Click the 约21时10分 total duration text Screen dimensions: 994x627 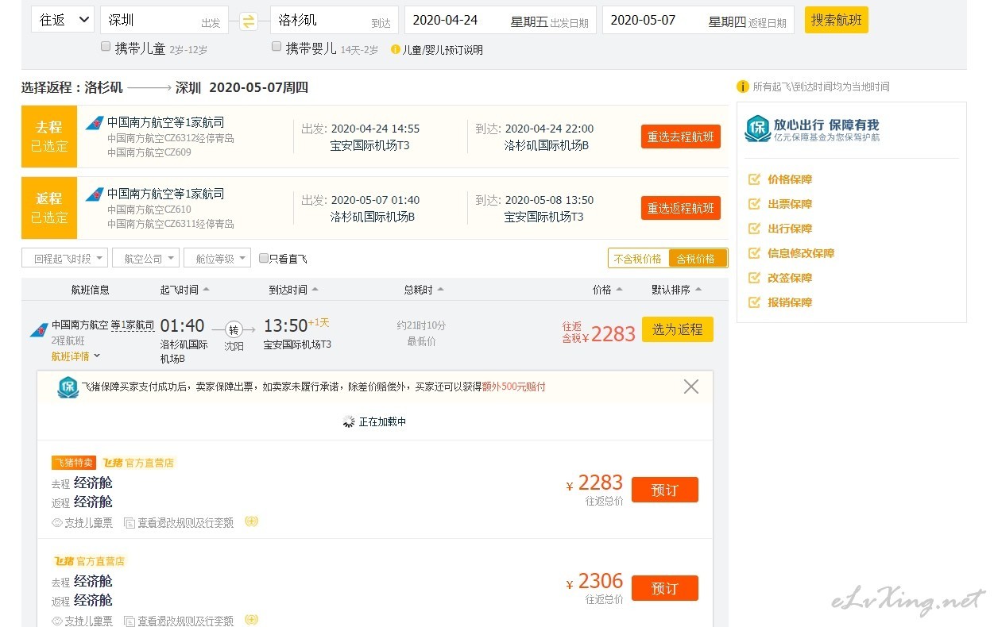click(421, 325)
